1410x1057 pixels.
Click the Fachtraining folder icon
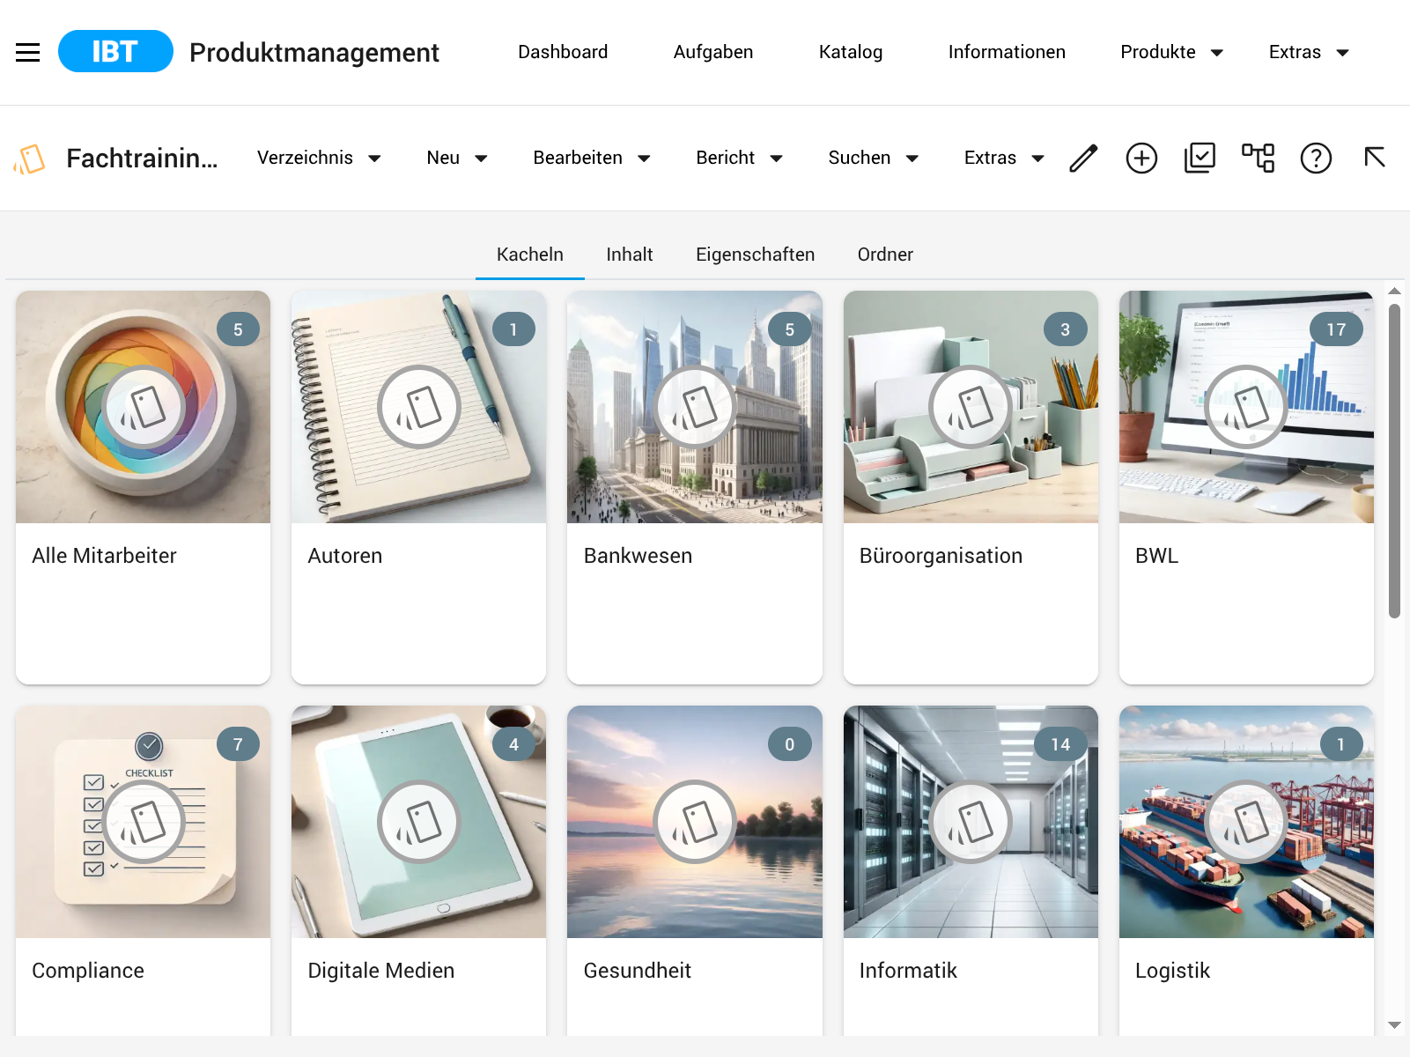pos(30,159)
